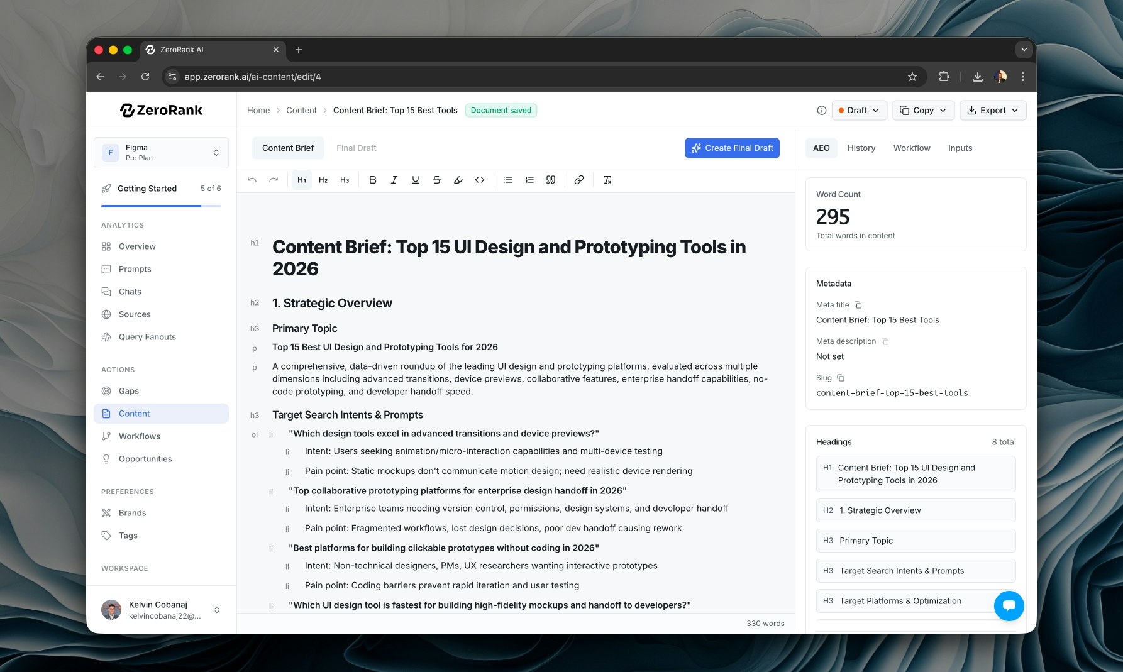Insert a hyperlink
Image resolution: width=1123 pixels, height=672 pixels.
579,180
